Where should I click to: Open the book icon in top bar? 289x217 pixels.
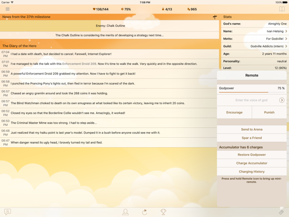[282, 9]
